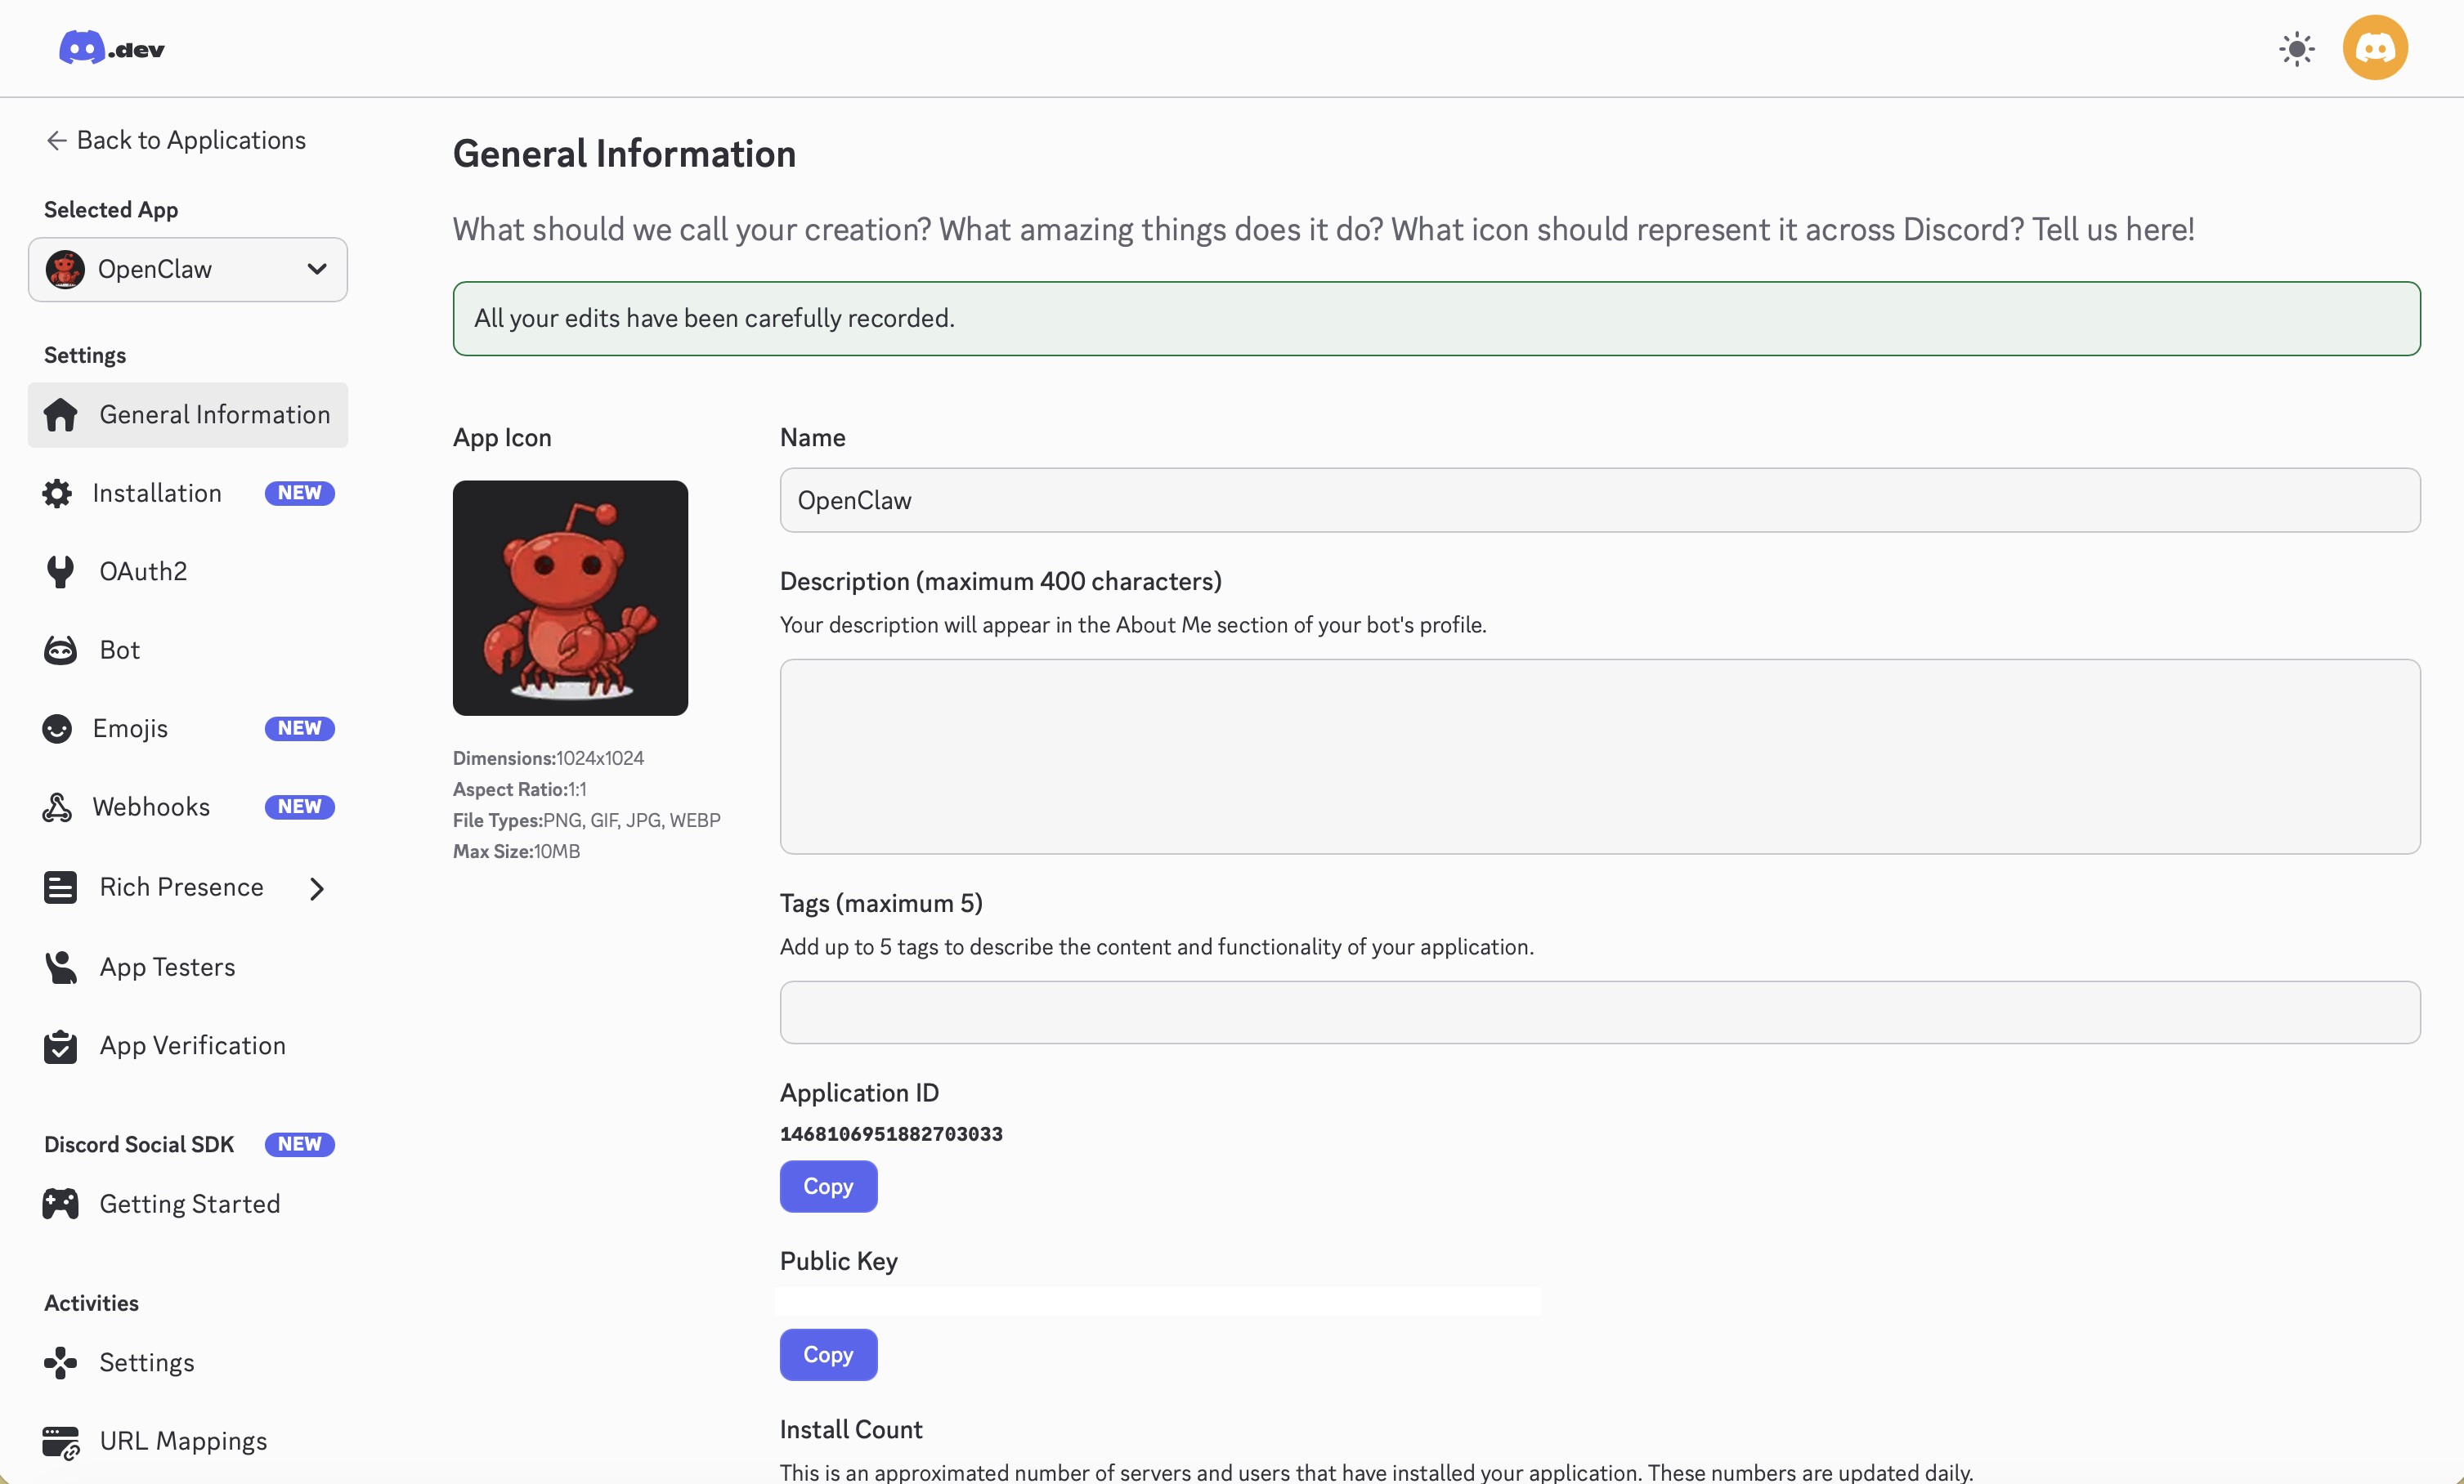This screenshot has height=1484, width=2464.
Task: Open the Webhooks settings page
Action: (150, 807)
